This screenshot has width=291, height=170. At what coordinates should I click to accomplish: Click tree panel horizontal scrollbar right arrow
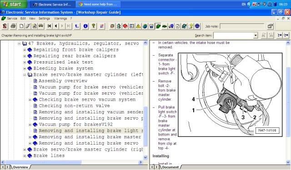coord(140,162)
